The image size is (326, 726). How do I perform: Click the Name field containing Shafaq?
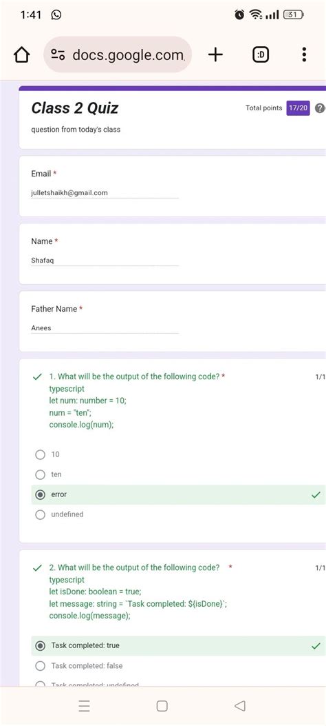click(105, 261)
